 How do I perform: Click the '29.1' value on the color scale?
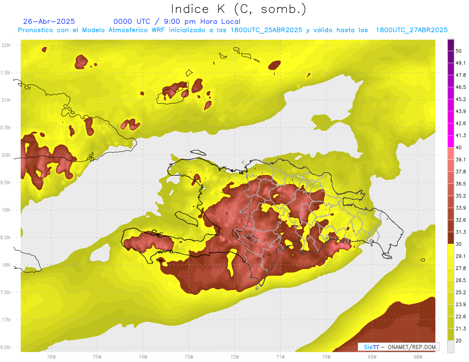461,256
